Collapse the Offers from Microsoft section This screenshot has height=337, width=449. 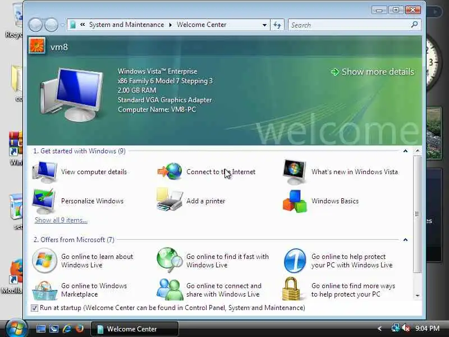[x=405, y=240]
